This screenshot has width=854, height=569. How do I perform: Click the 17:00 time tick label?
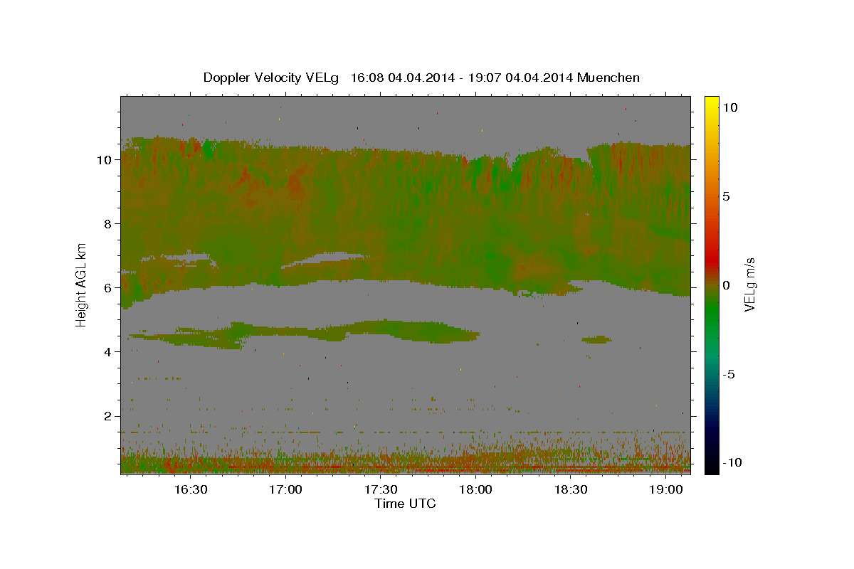pyautogui.click(x=285, y=489)
